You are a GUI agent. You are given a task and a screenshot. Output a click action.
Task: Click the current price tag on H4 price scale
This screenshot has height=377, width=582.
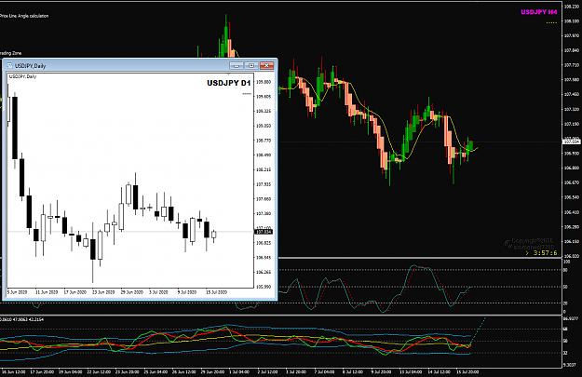(572, 141)
